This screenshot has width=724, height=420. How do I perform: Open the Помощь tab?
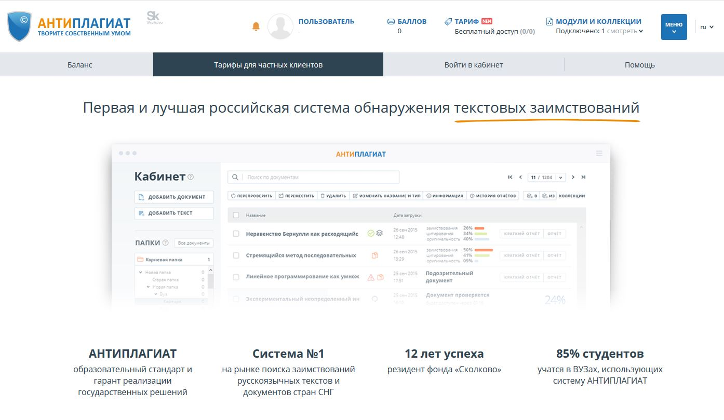(639, 65)
